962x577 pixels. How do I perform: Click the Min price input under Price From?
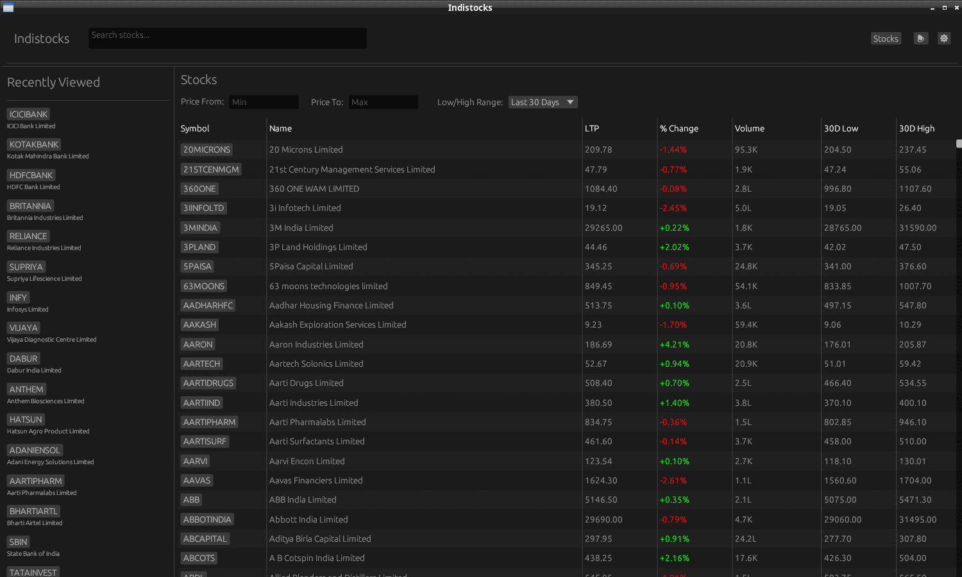(264, 101)
